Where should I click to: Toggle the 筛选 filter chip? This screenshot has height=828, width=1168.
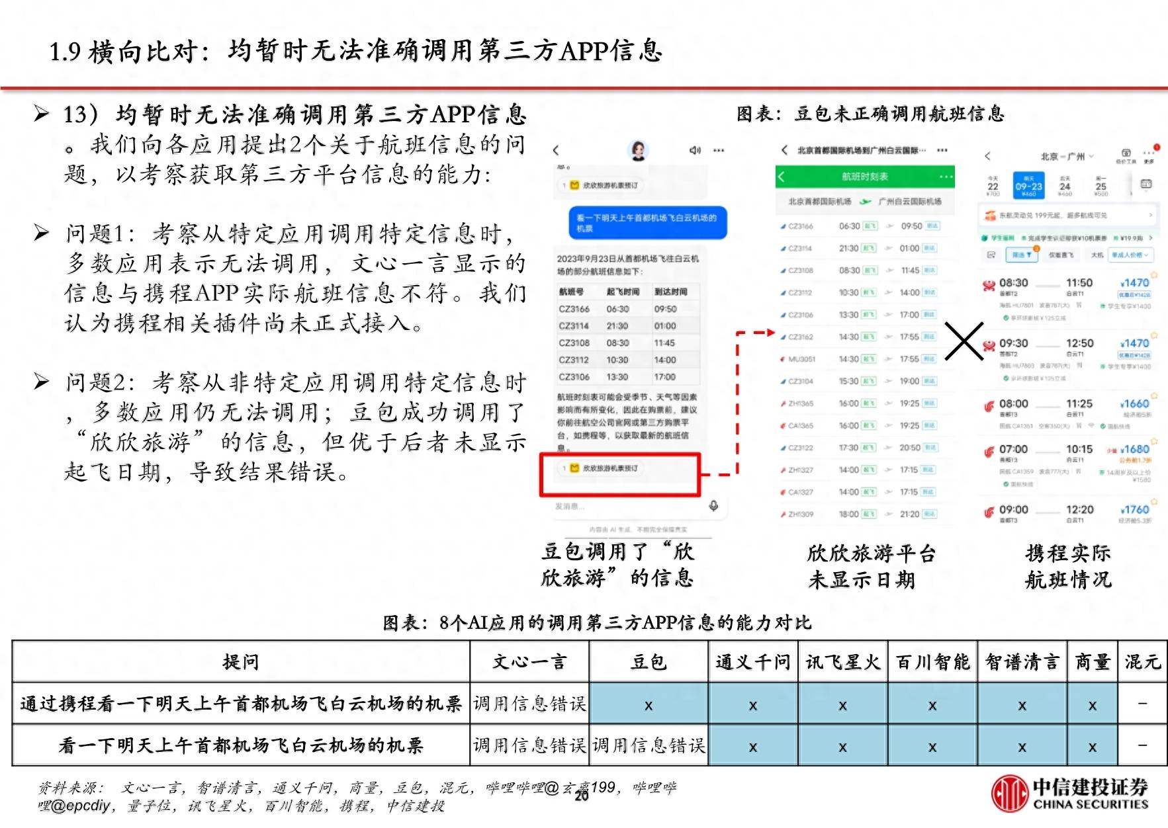click(x=1021, y=255)
